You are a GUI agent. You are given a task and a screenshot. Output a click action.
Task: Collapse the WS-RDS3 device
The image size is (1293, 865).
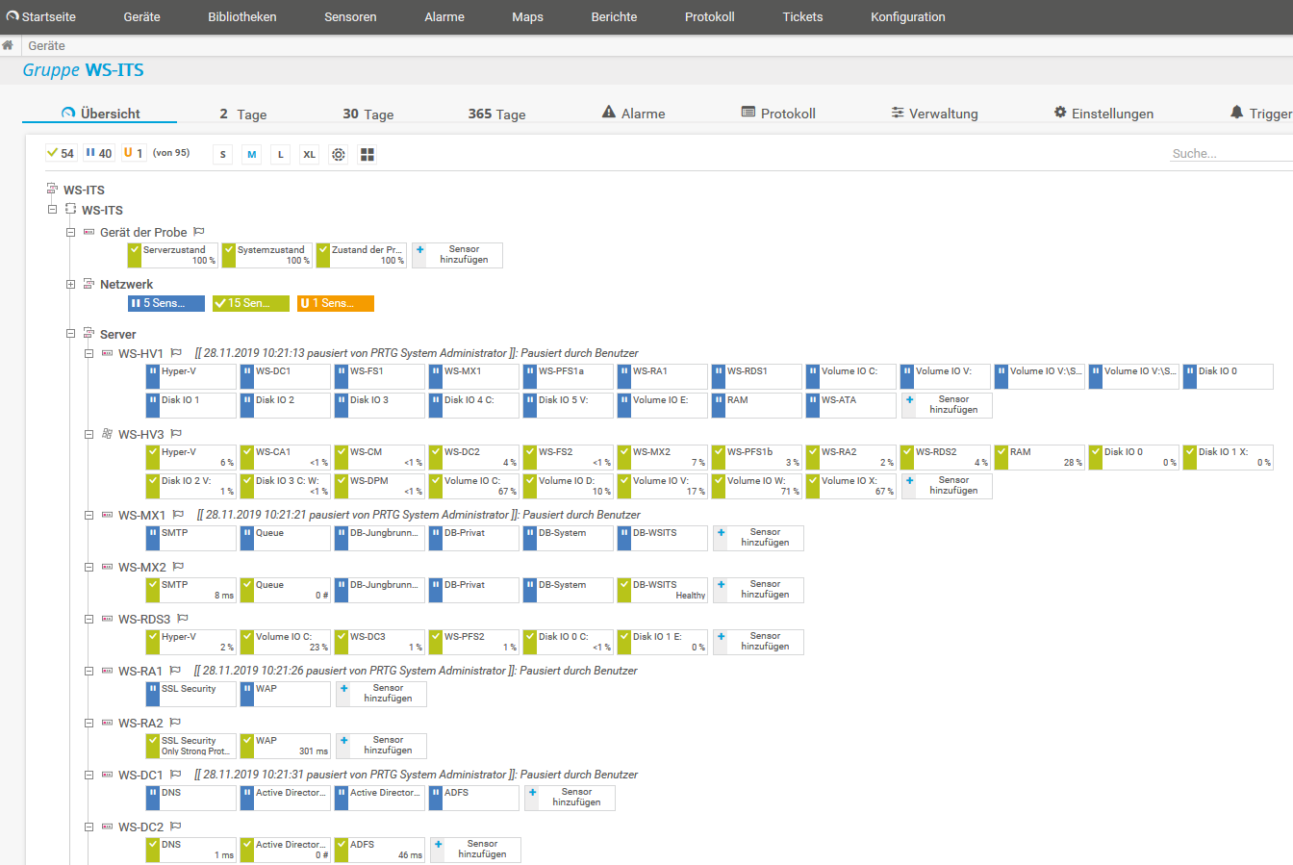(x=89, y=619)
